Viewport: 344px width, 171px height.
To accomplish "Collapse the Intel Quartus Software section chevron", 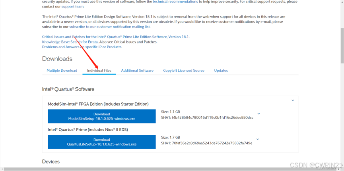I will point(293,100).
